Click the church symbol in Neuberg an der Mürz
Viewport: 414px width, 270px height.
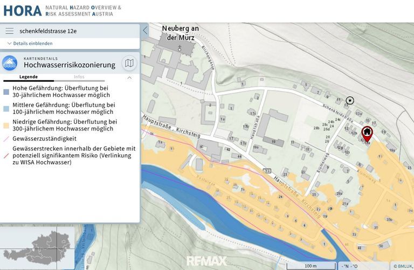(180, 48)
